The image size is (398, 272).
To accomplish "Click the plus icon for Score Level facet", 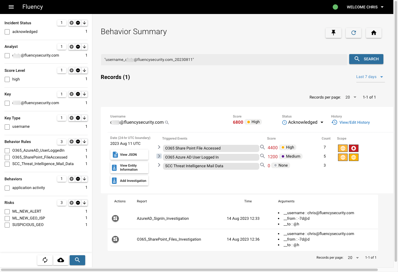I will pos(72,71).
